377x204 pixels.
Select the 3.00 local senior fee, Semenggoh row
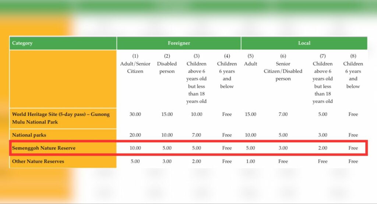click(x=283, y=148)
